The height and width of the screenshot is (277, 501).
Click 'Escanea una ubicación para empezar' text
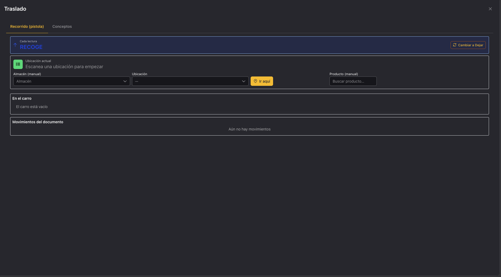pos(64,67)
